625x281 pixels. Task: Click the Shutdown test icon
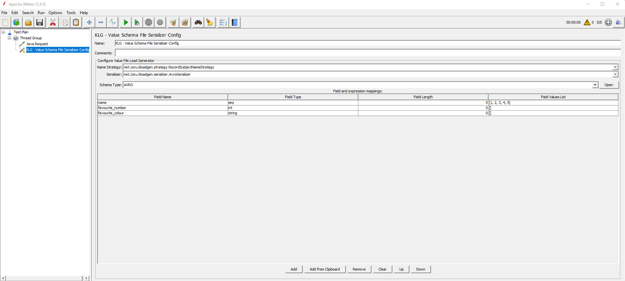160,22
